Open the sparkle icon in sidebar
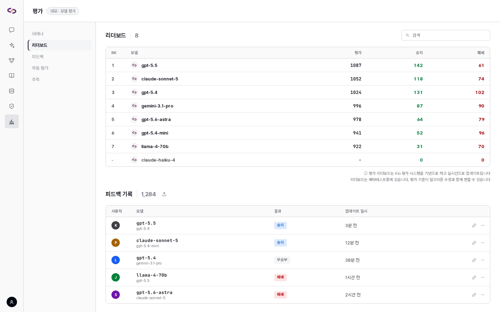The image size is (500, 312). pyautogui.click(x=11, y=45)
